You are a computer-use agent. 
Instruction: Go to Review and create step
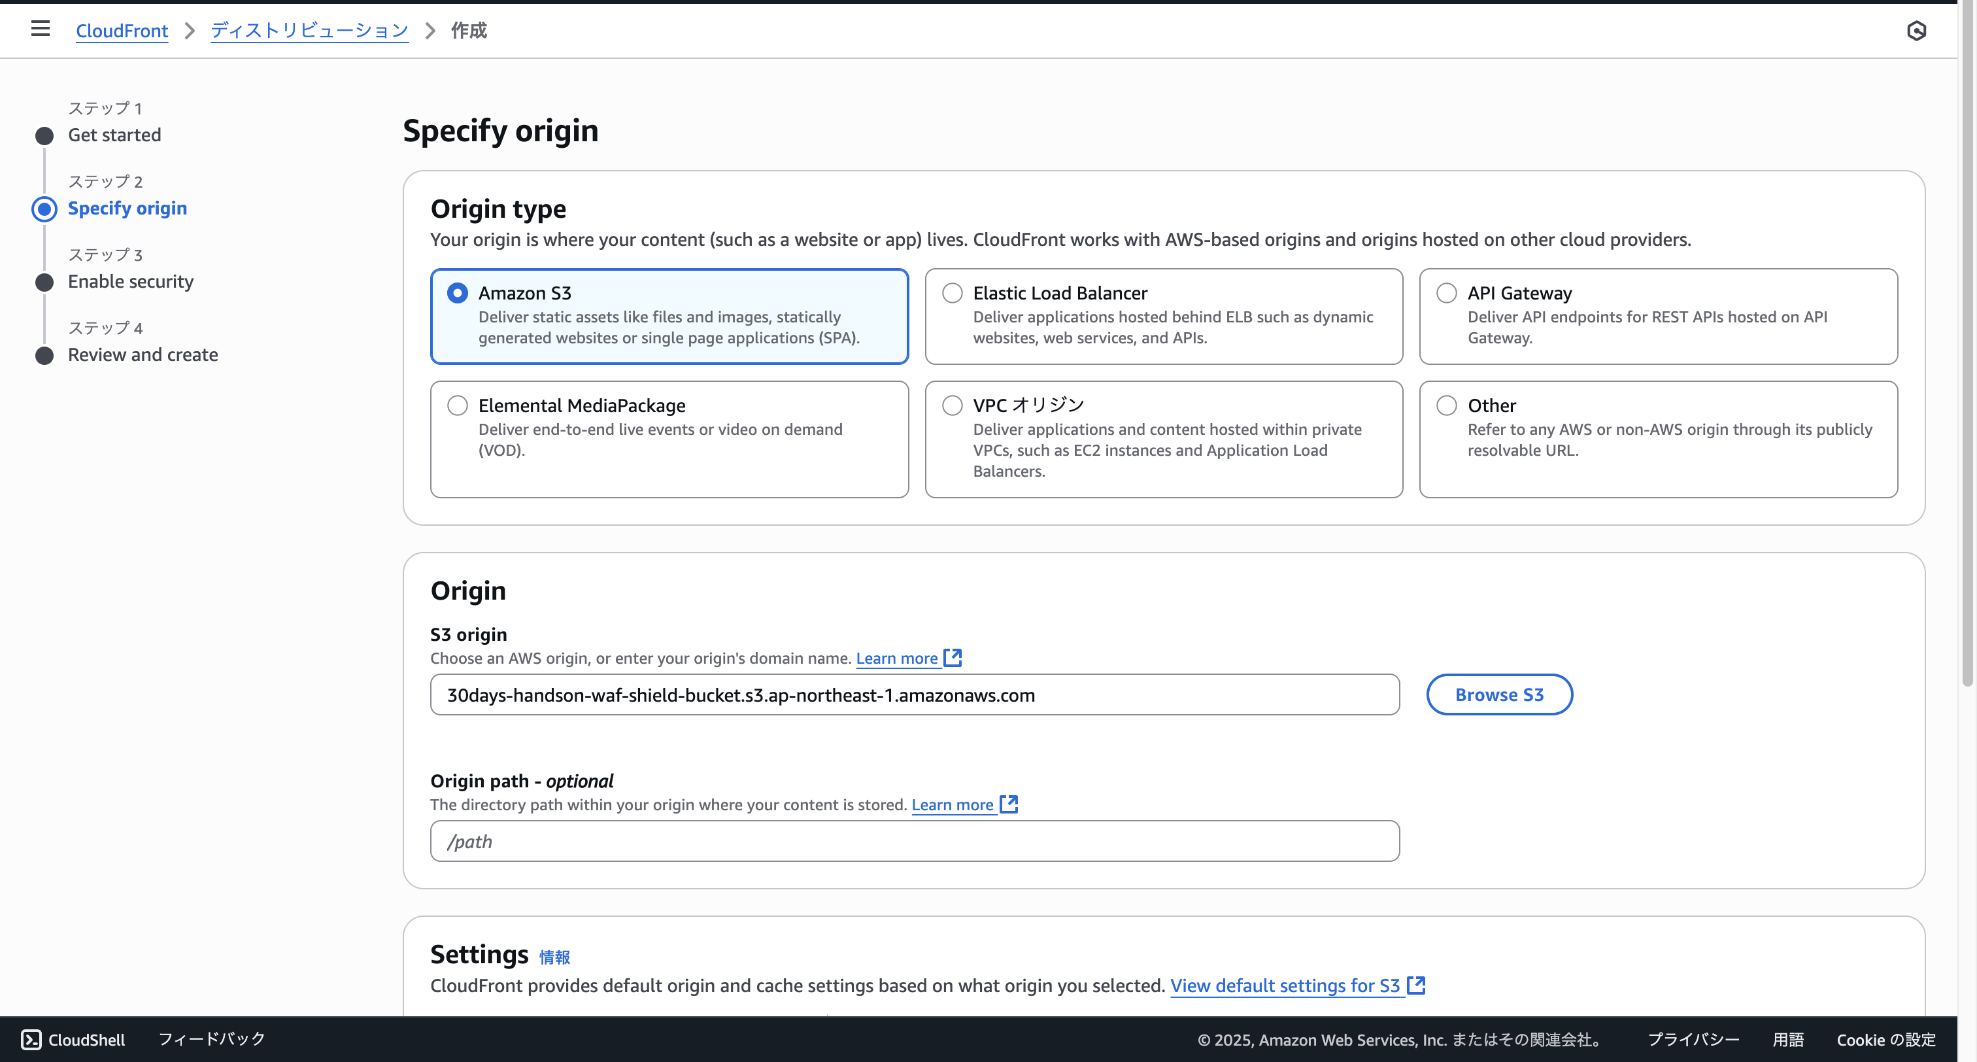click(x=143, y=355)
